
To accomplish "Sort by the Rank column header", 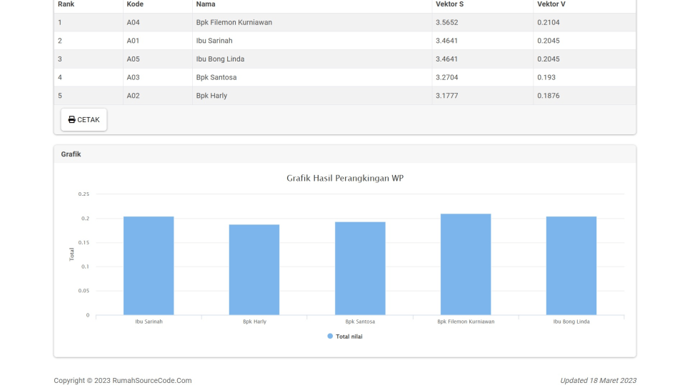I will click(x=66, y=4).
